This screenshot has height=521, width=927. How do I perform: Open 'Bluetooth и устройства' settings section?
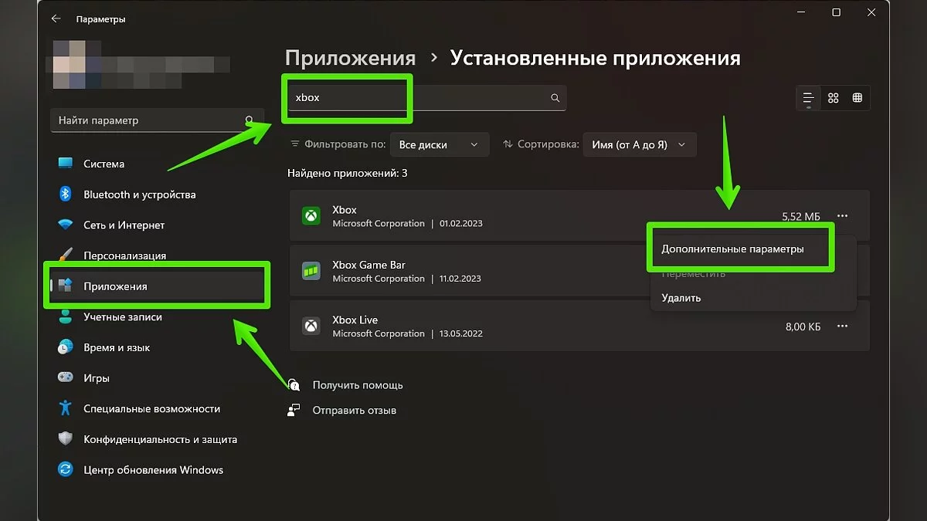coord(139,195)
